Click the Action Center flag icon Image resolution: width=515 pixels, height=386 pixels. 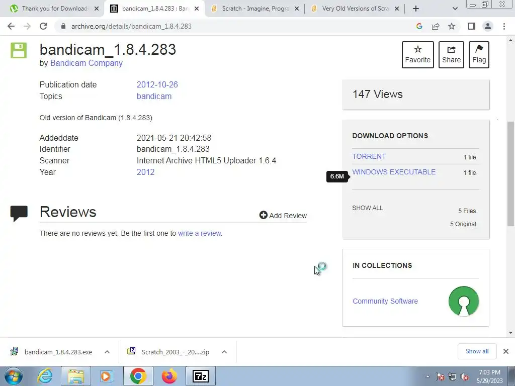[x=440, y=376]
